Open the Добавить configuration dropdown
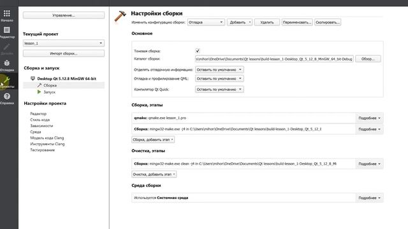This screenshot has width=408, height=229. (240, 22)
